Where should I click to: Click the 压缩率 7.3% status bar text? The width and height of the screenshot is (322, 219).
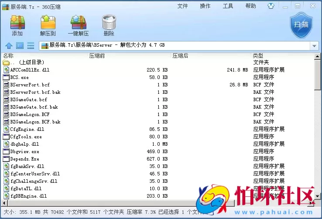(141, 212)
